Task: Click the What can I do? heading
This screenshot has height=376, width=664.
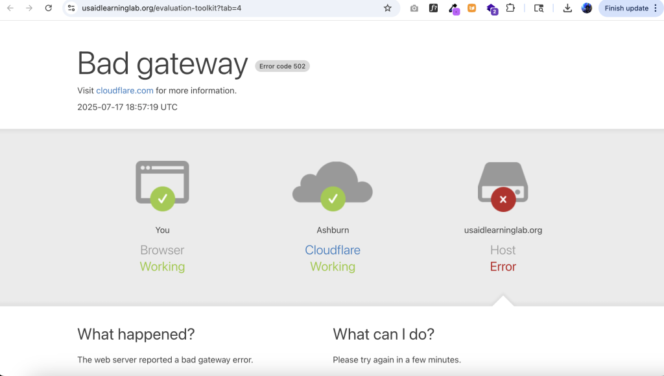Action: coord(384,335)
